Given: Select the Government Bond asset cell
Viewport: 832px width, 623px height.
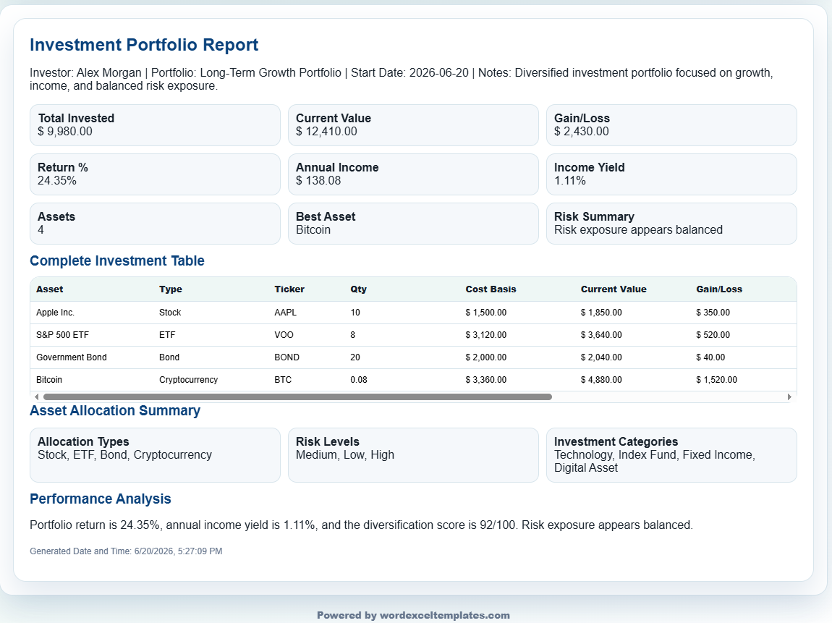Looking at the screenshot, I should click(72, 357).
